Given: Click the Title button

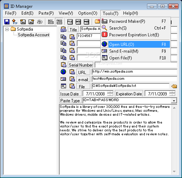Looking at the screenshot, I should [x=73, y=29].
